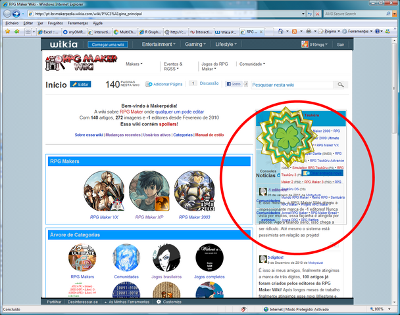Open the Favorites Center star icon
Viewport: 400px width, 315px height.
[7, 31]
